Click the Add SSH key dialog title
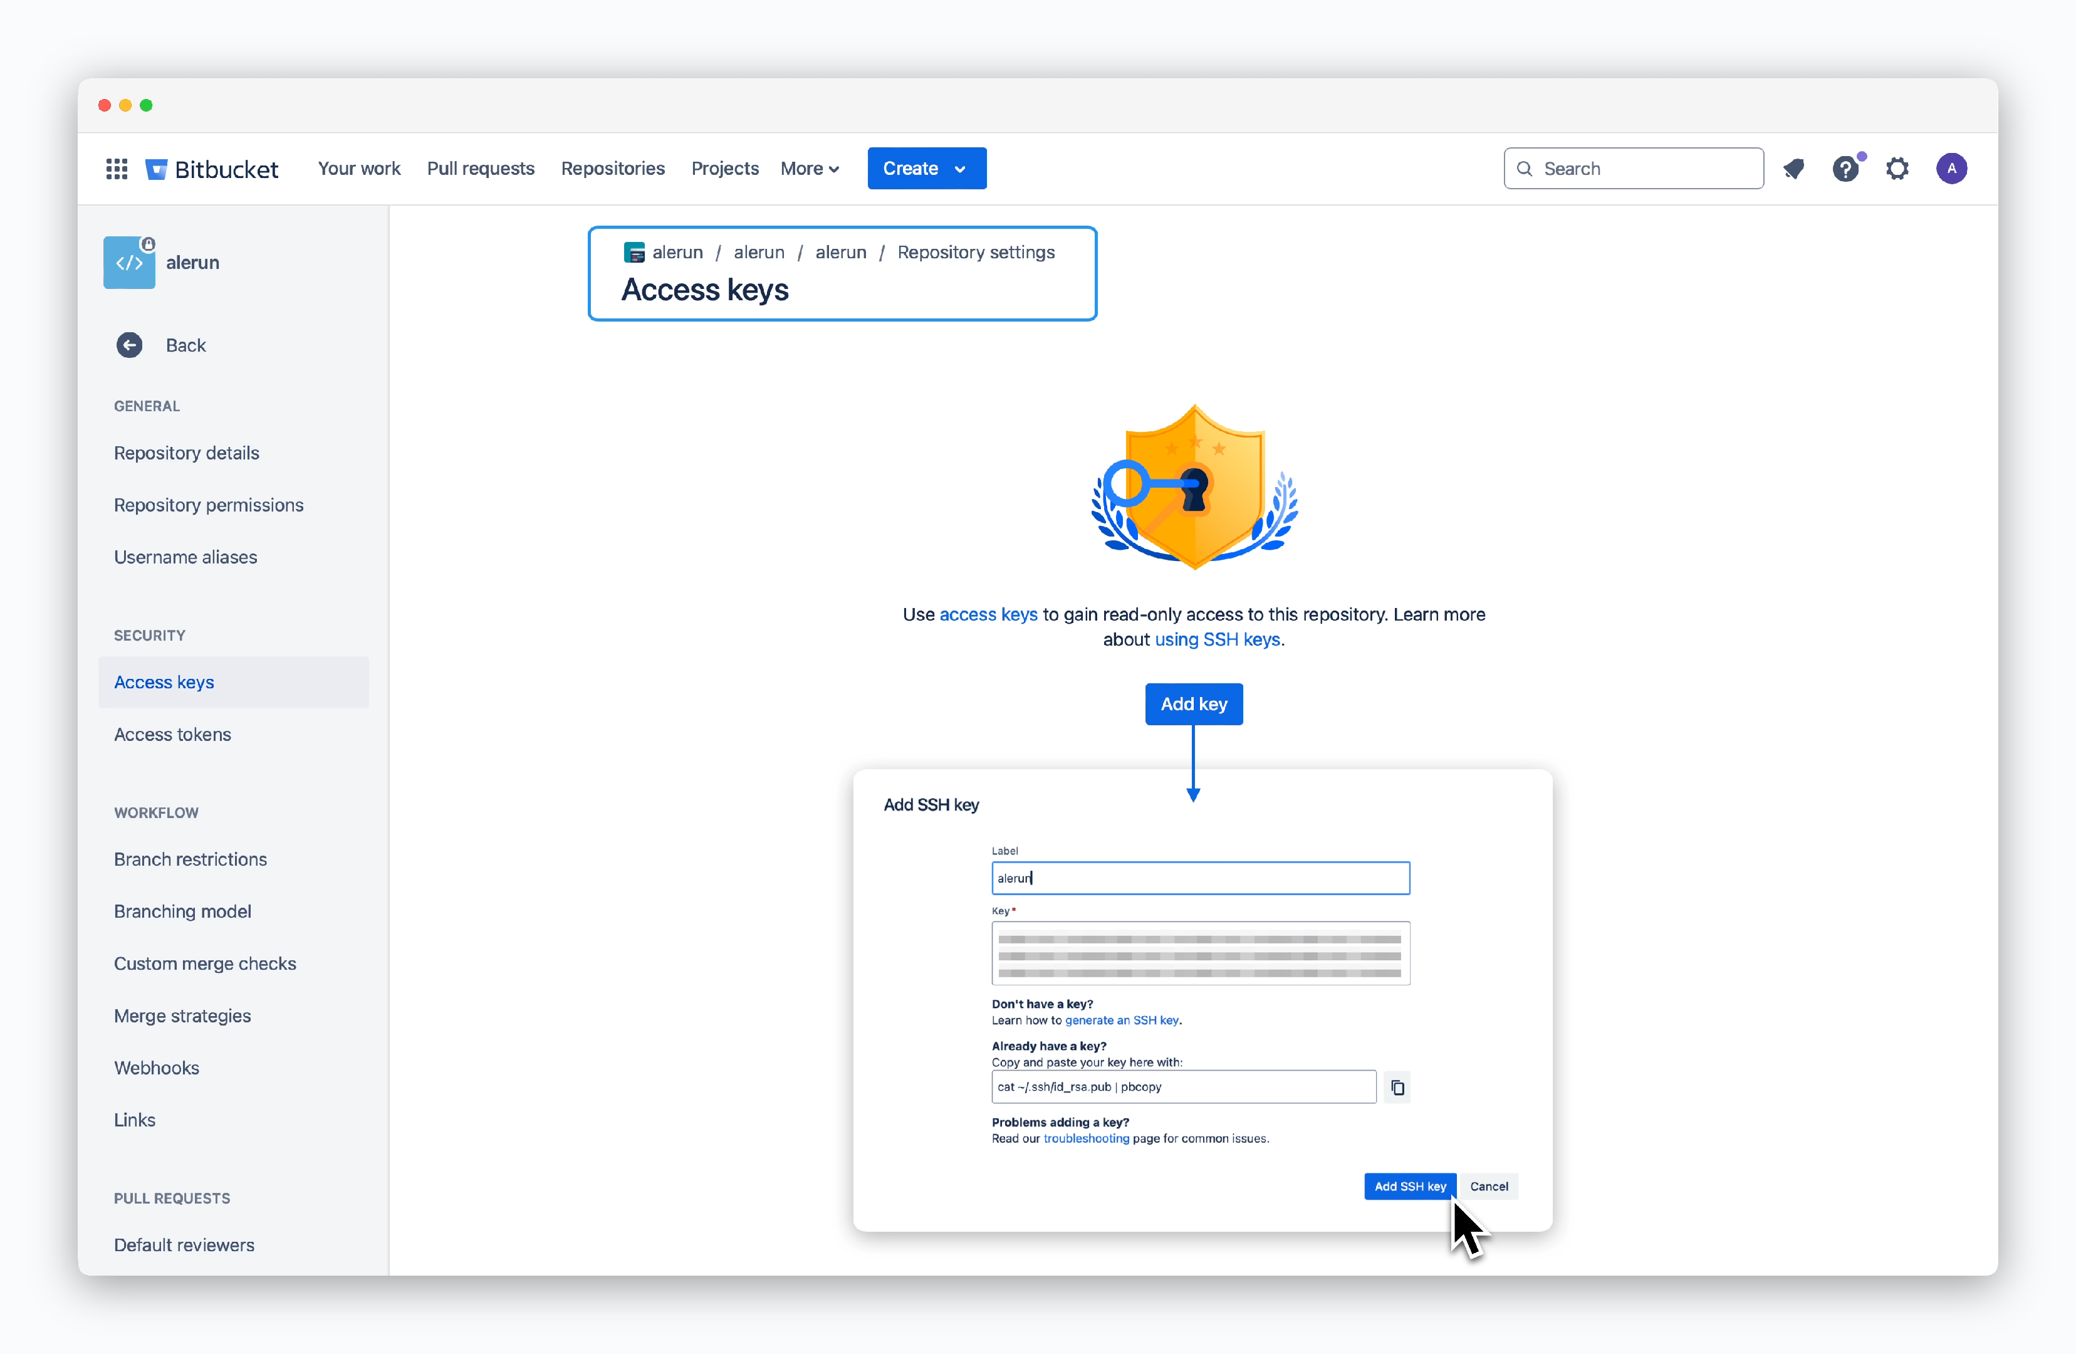Image resolution: width=2076 pixels, height=1354 pixels. (x=931, y=806)
